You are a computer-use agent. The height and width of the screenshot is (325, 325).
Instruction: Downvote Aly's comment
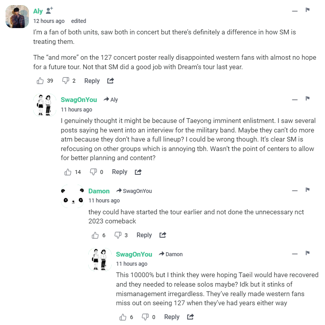[x=66, y=81]
